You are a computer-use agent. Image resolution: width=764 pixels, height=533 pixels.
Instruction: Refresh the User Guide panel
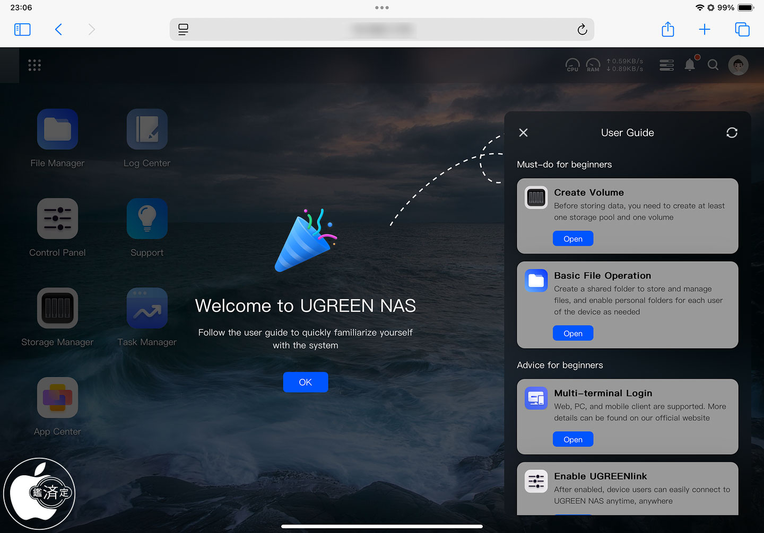[x=732, y=132]
